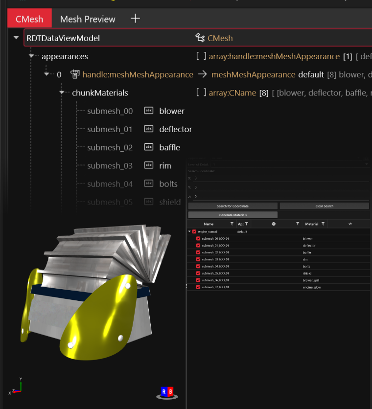Collapse the RDTDataViewModel root node

pyautogui.click(x=16, y=38)
